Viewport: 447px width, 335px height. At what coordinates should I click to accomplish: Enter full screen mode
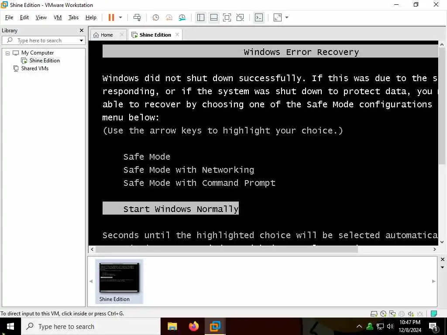tap(227, 17)
